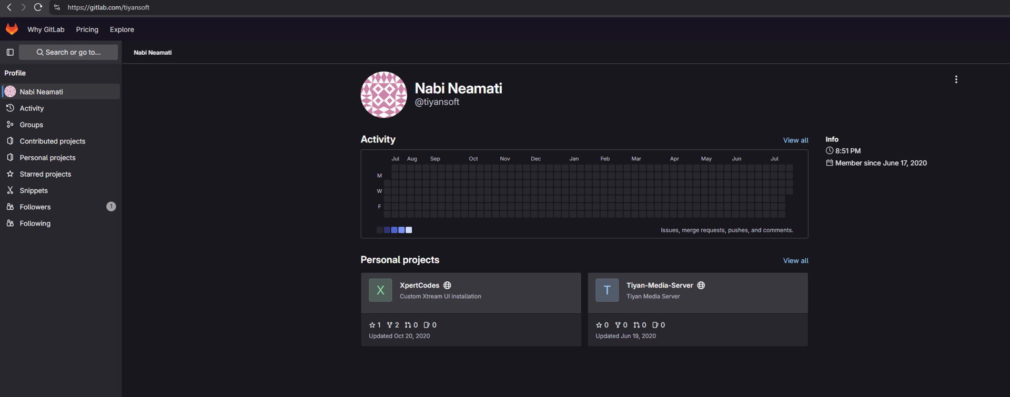The height and width of the screenshot is (397, 1010).
Task: Click the address bar URL
Action: (x=108, y=7)
